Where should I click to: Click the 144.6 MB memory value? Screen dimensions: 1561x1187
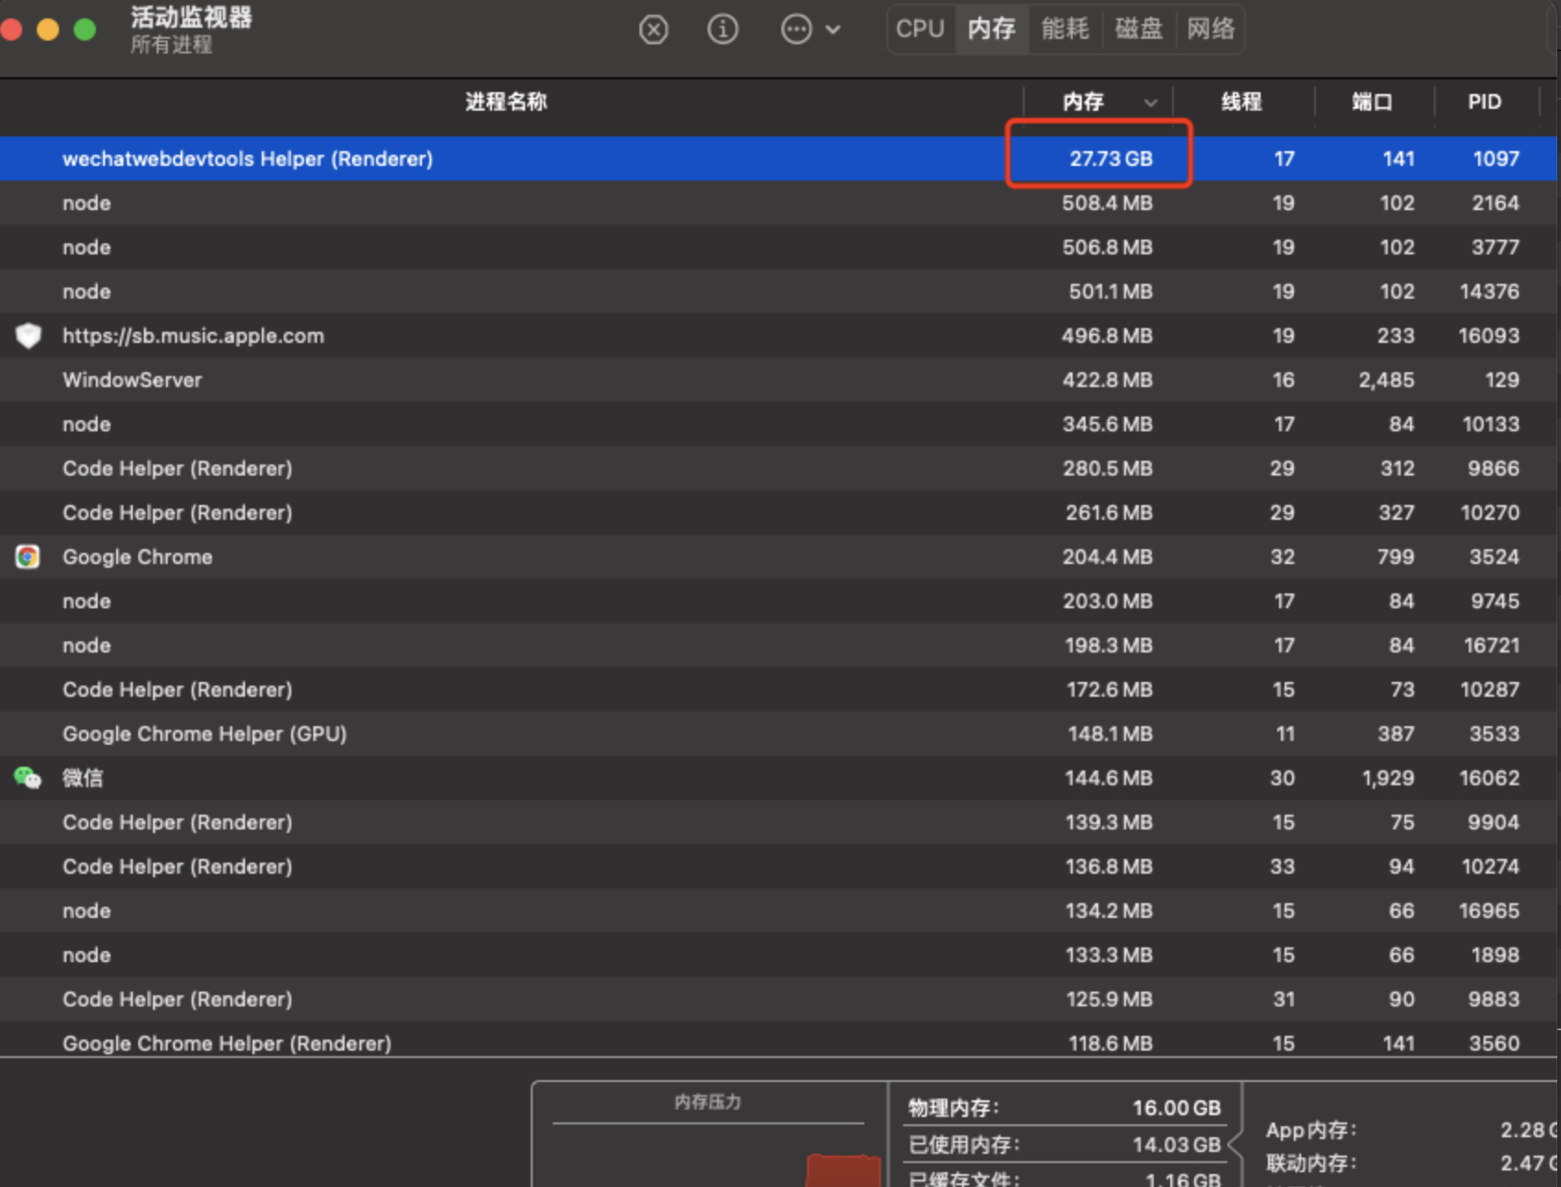point(1109,778)
